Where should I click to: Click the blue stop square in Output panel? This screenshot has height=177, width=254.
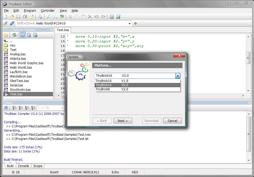point(6,108)
